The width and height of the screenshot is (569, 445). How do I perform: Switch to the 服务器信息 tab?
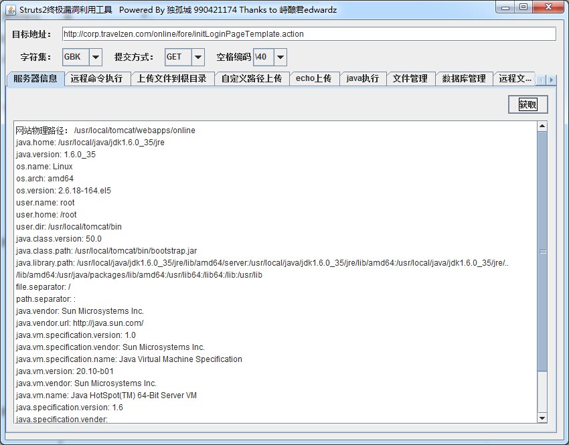(35, 79)
